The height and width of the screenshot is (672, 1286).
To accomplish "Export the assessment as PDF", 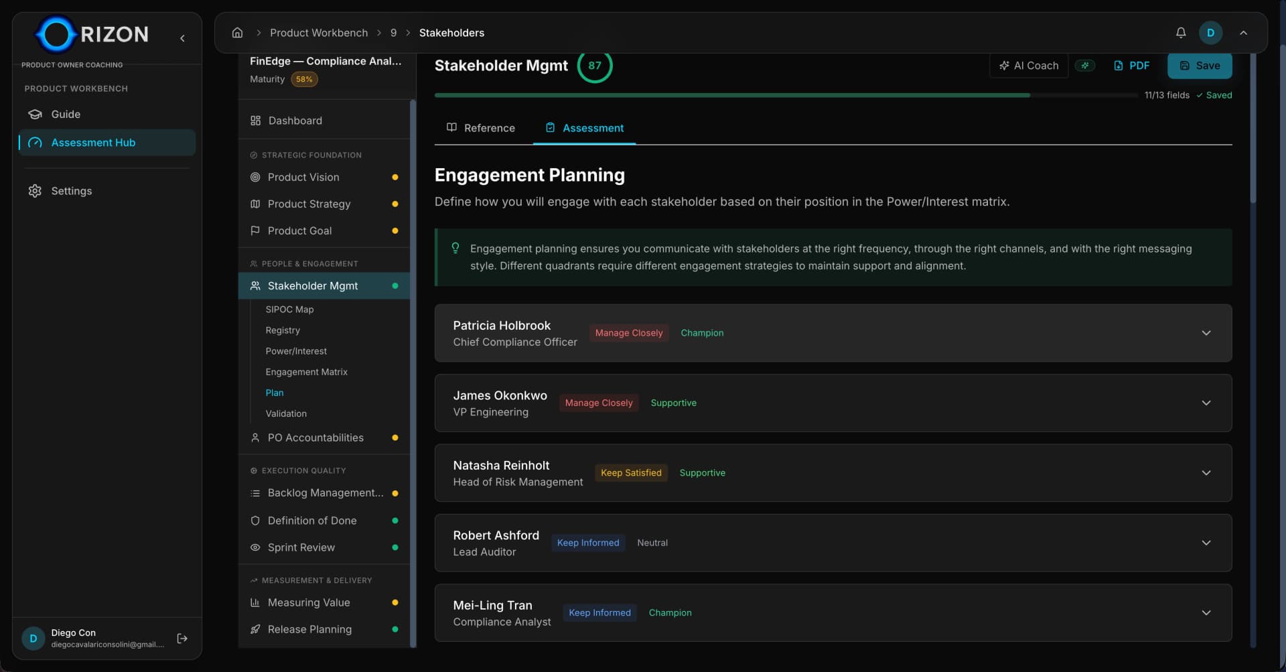I will (x=1131, y=66).
